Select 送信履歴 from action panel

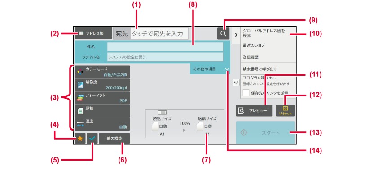point(268,57)
